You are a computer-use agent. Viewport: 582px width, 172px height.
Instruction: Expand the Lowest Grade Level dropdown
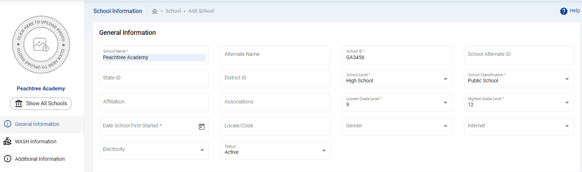point(397,103)
